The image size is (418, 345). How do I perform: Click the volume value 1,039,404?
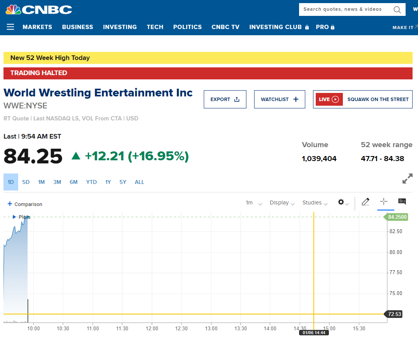coord(319,159)
